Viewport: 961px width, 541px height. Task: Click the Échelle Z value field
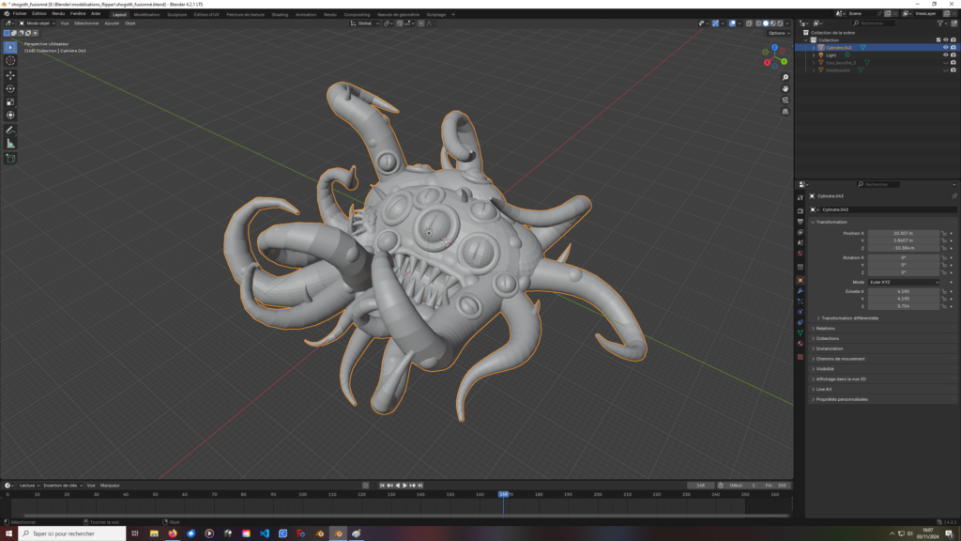pyautogui.click(x=904, y=306)
